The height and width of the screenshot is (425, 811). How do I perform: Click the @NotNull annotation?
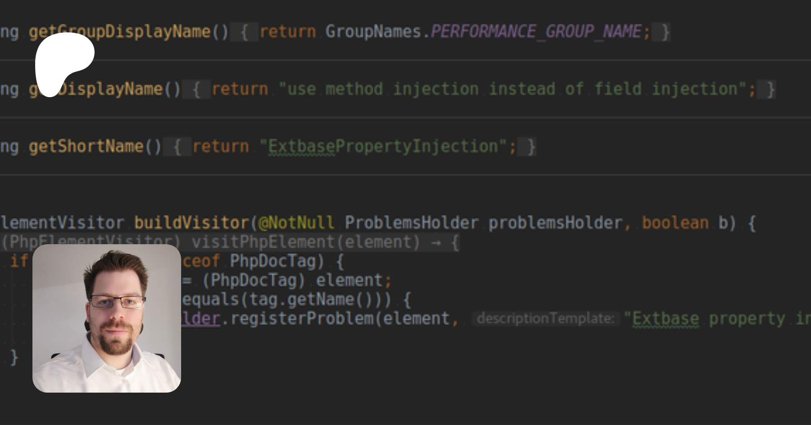point(296,223)
